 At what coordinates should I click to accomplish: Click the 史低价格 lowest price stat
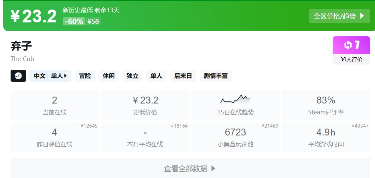(x=145, y=105)
